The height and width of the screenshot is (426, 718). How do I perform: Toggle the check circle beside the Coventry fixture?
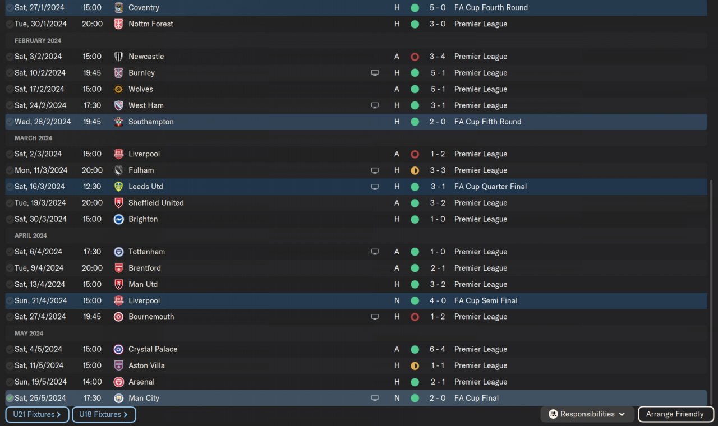pos(10,8)
